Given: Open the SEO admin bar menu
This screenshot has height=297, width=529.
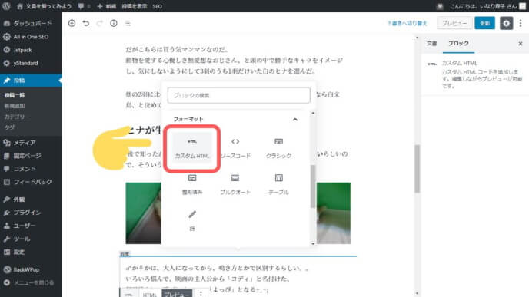Looking at the screenshot, I should (157, 6).
